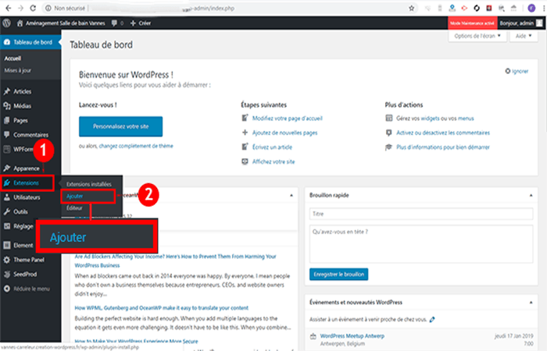The image size is (547, 351).
Task: Click Plus d'informations pour bien démarrer
Action: pos(443,147)
